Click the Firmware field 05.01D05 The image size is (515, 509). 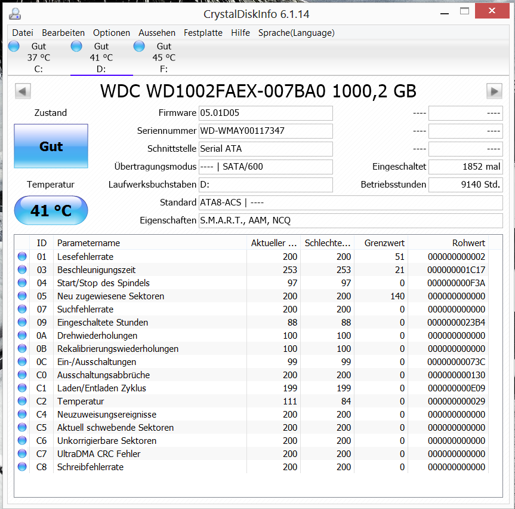click(x=266, y=113)
